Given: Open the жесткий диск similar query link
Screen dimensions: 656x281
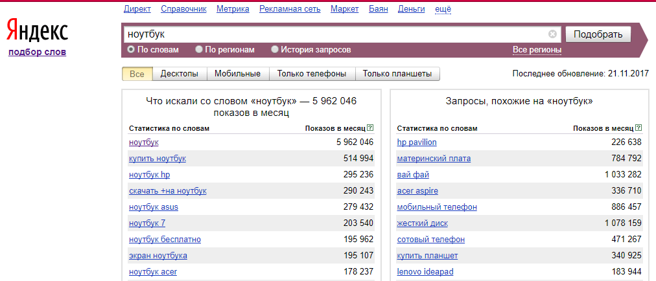Looking at the screenshot, I should coord(423,223).
